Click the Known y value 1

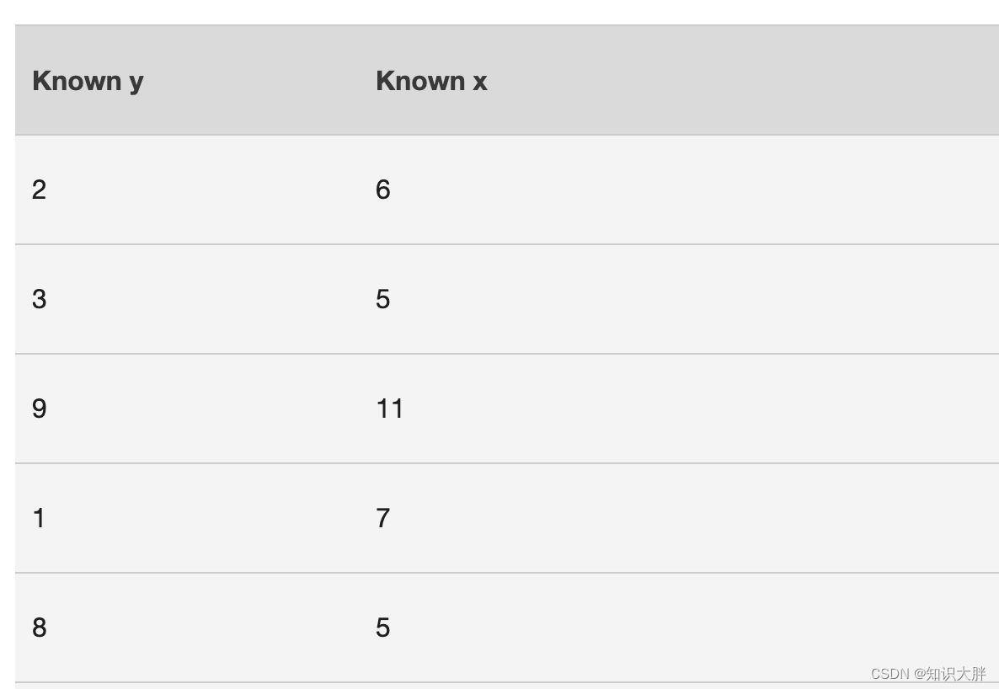click(39, 518)
